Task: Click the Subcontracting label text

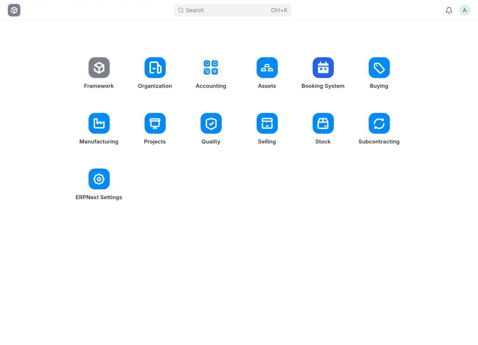Action: tap(379, 142)
